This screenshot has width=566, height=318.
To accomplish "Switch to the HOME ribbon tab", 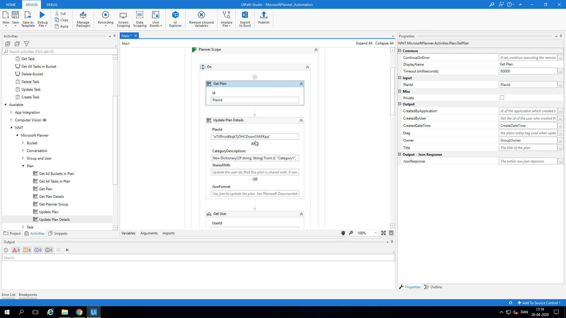I will [11, 5].
